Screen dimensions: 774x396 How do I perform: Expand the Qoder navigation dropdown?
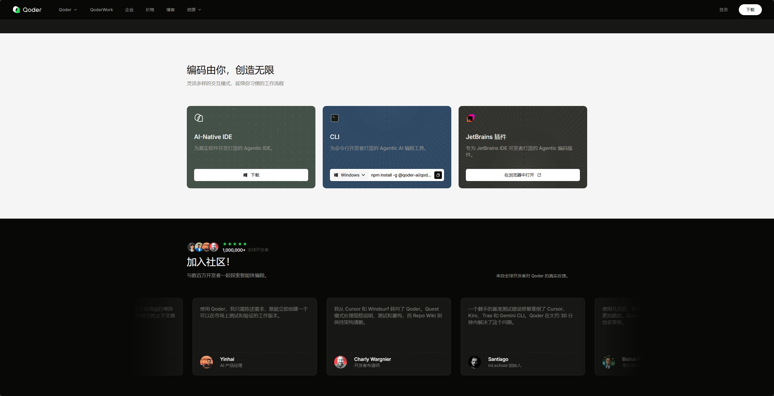pos(68,10)
